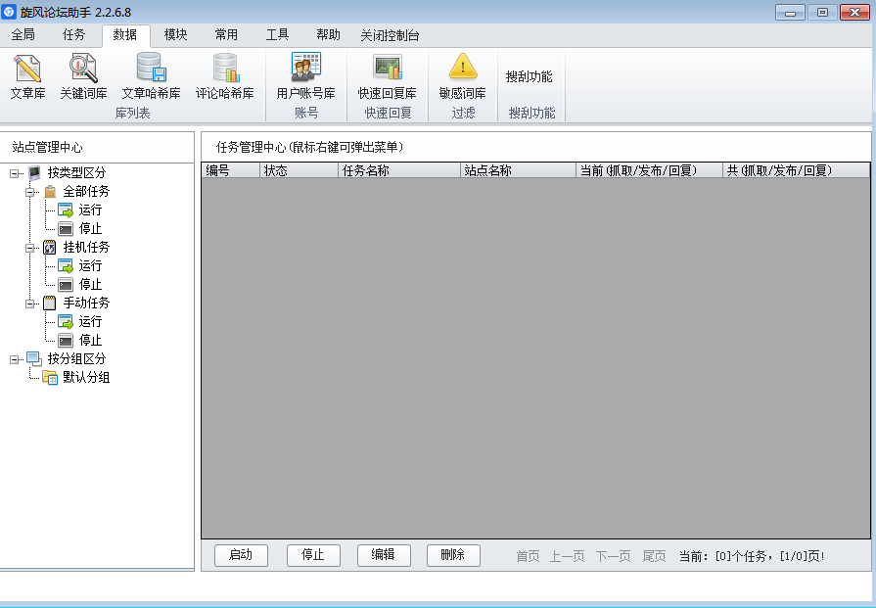
Task: Click 关闭控制台 in the menu bar
Action: [x=390, y=35]
